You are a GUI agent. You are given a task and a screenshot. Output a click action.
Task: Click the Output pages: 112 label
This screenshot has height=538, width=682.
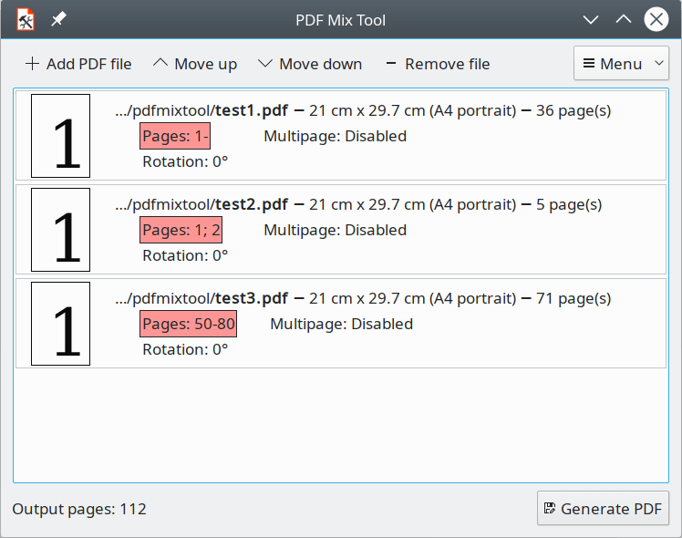[79, 509]
